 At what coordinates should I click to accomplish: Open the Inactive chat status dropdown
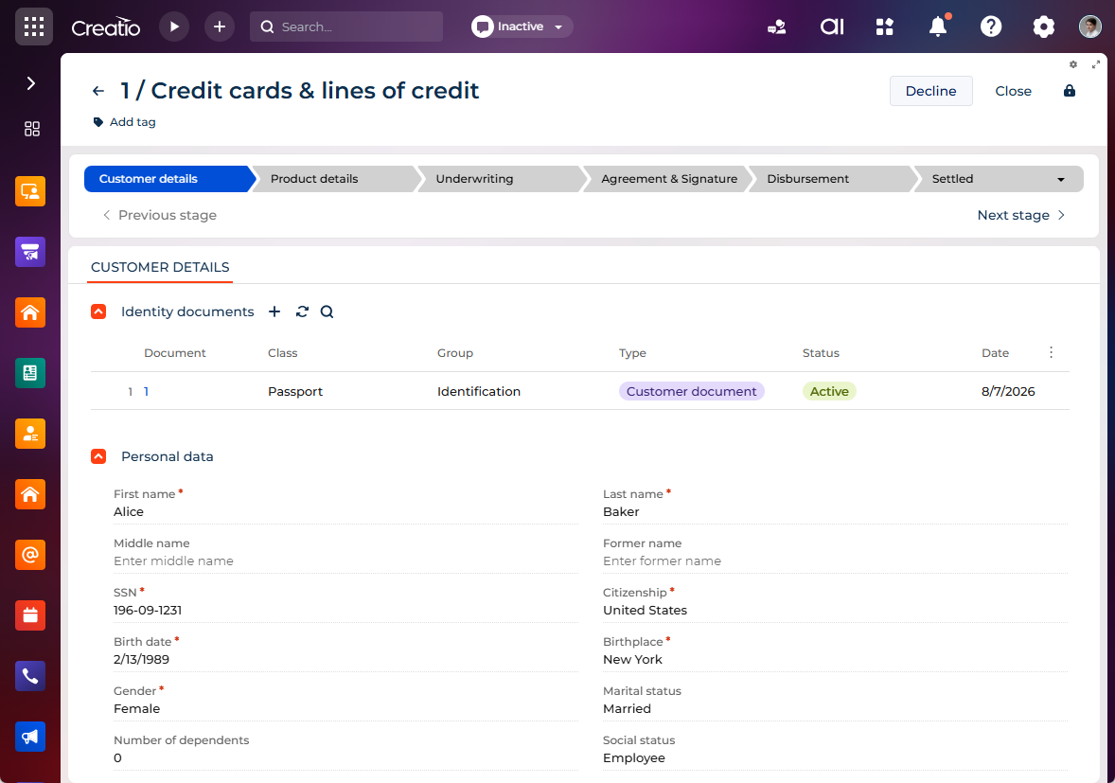tap(522, 27)
